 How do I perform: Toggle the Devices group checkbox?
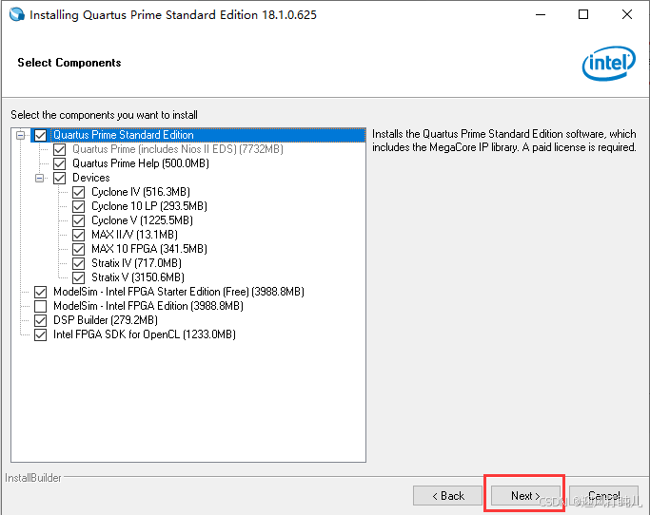point(59,178)
